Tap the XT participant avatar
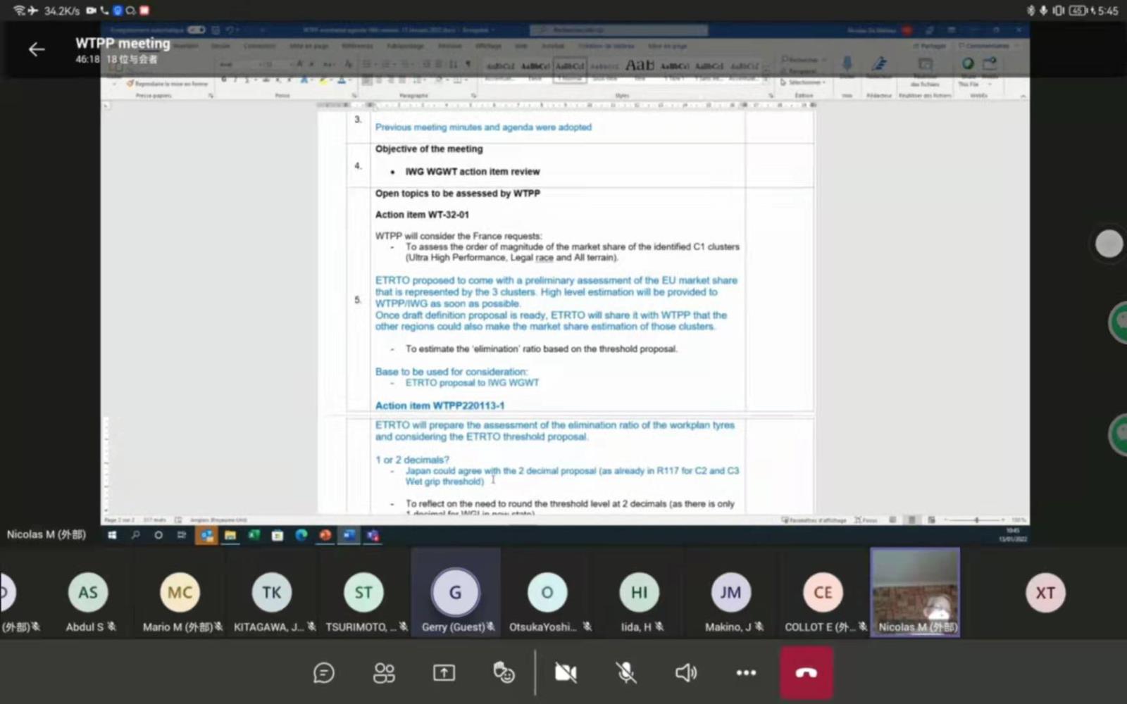Screen dimensions: 1127x704 click(1045, 593)
